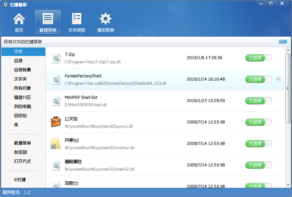The width and height of the screenshot is (292, 197).
Task: Open 回收站 sidebar category
Action: tap(24, 115)
